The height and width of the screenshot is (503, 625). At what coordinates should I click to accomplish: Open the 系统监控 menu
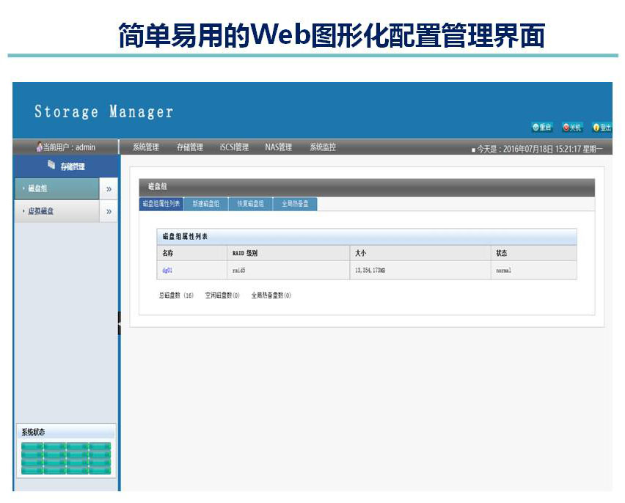(323, 147)
